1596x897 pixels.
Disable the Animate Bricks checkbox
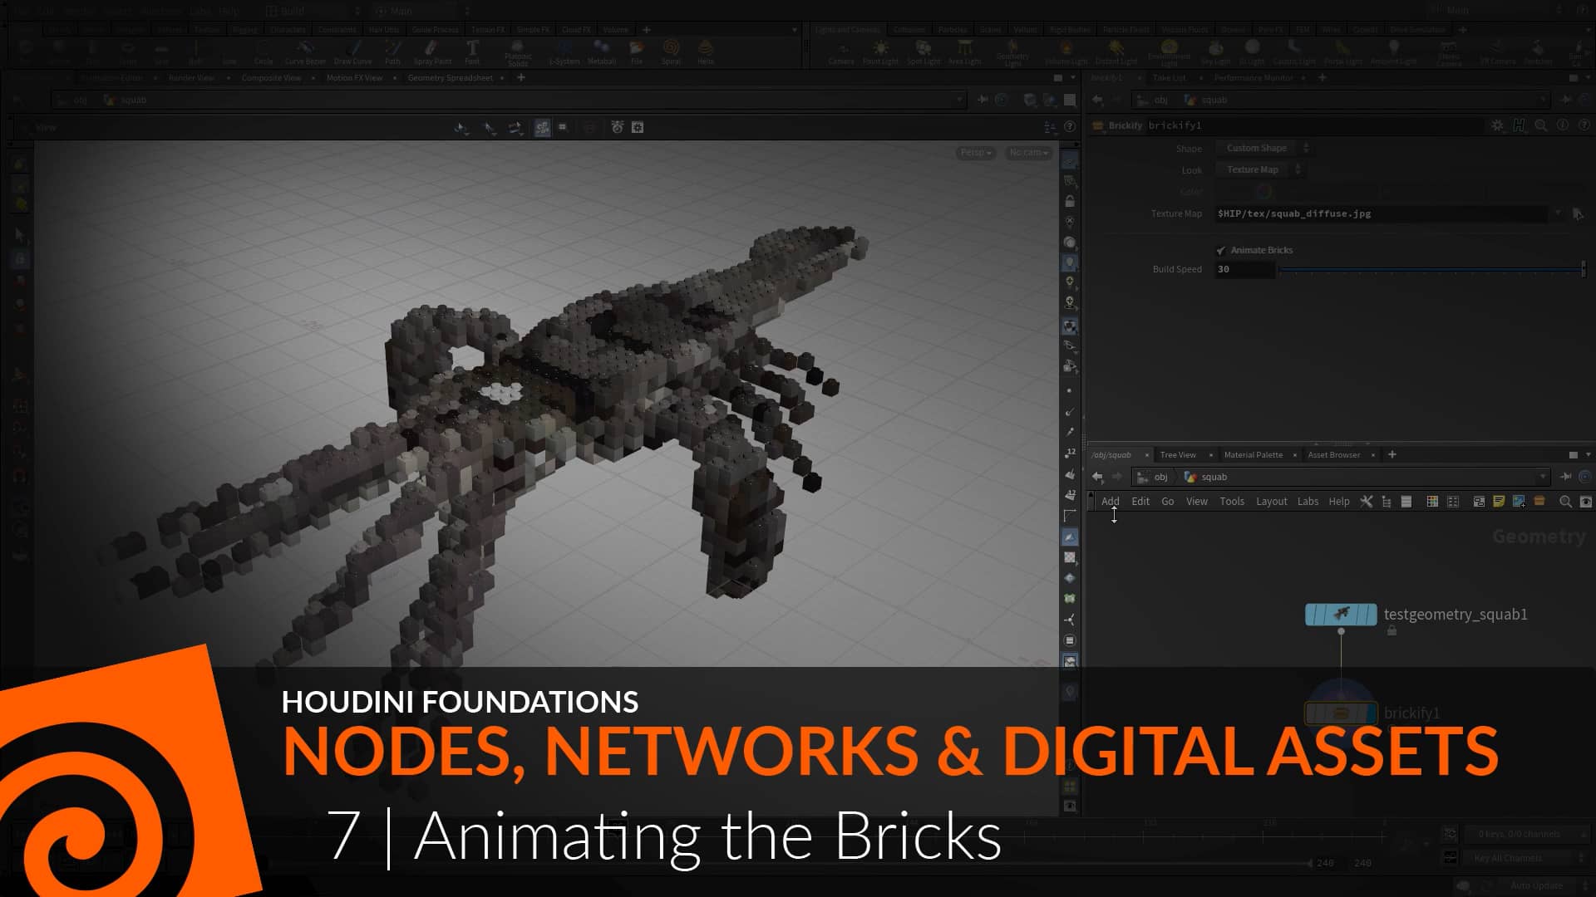[1221, 249]
